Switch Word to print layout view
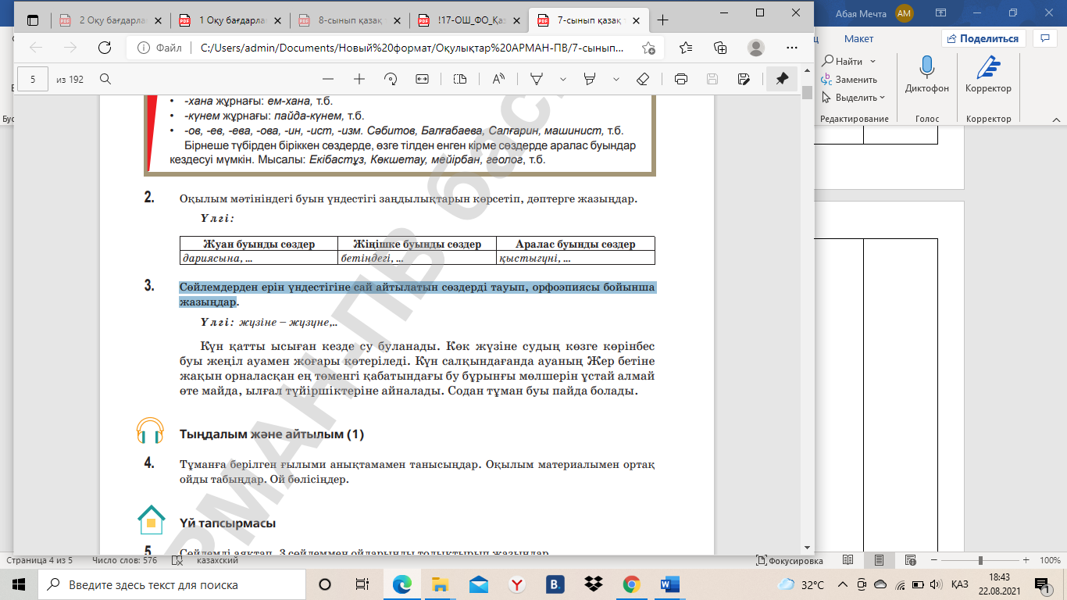The width and height of the screenshot is (1067, 600). [x=880, y=560]
